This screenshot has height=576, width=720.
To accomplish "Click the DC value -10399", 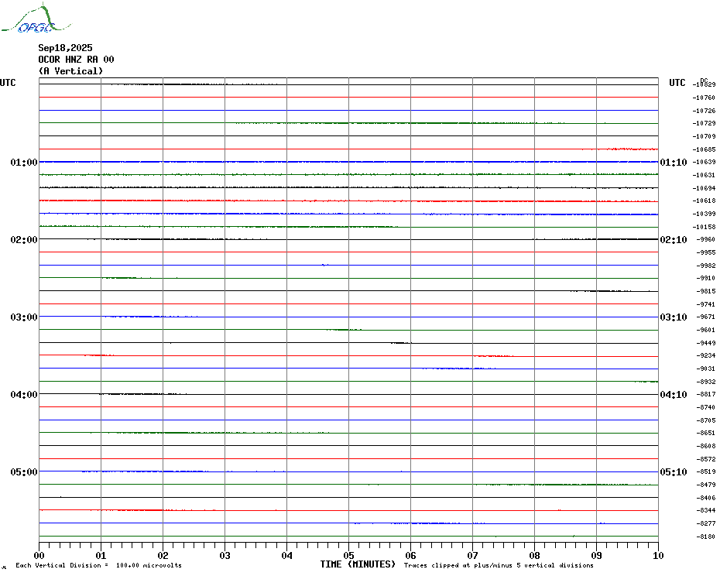I will point(704,214).
